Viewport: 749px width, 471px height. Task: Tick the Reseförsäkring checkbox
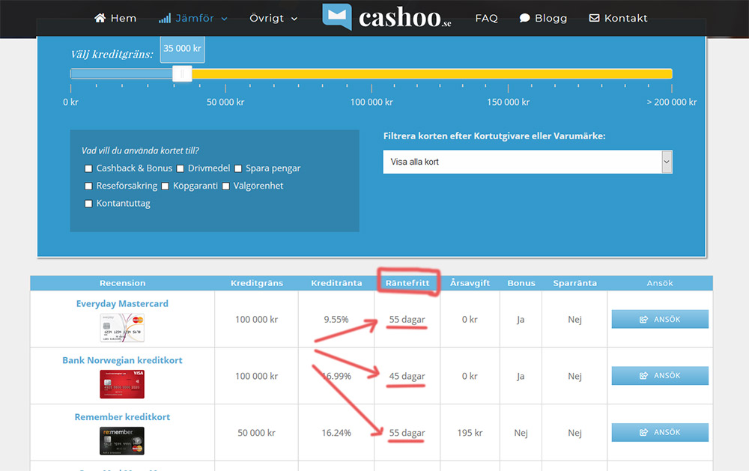tap(89, 186)
